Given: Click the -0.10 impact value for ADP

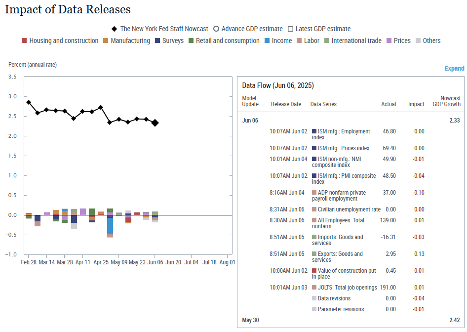Looking at the screenshot, I should point(419,193).
